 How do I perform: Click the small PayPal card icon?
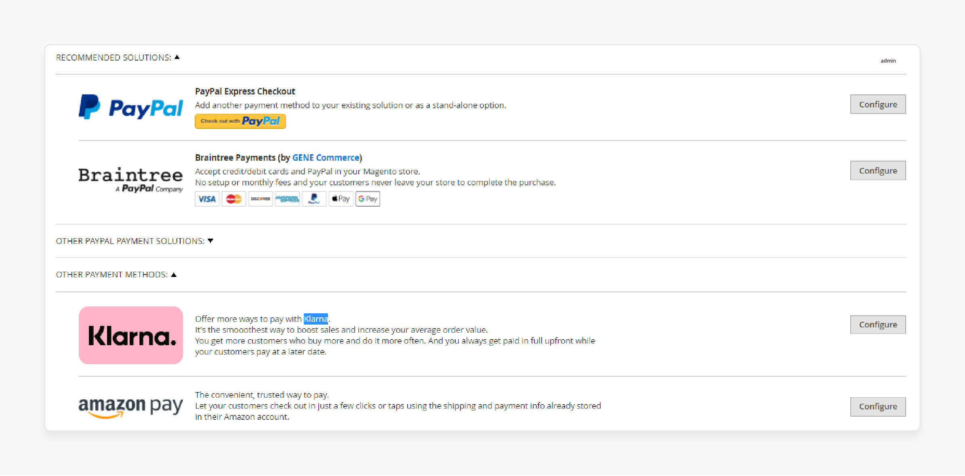tap(314, 199)
